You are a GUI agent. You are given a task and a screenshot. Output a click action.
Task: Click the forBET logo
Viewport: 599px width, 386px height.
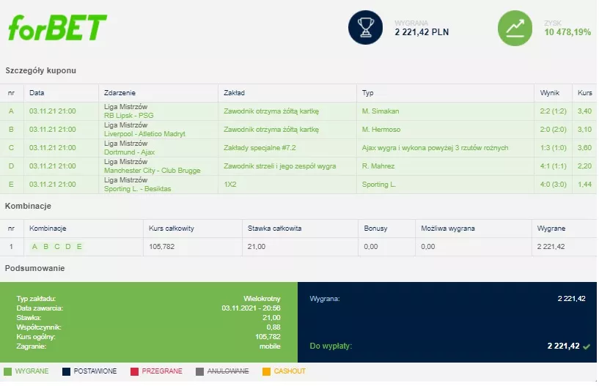57,28
